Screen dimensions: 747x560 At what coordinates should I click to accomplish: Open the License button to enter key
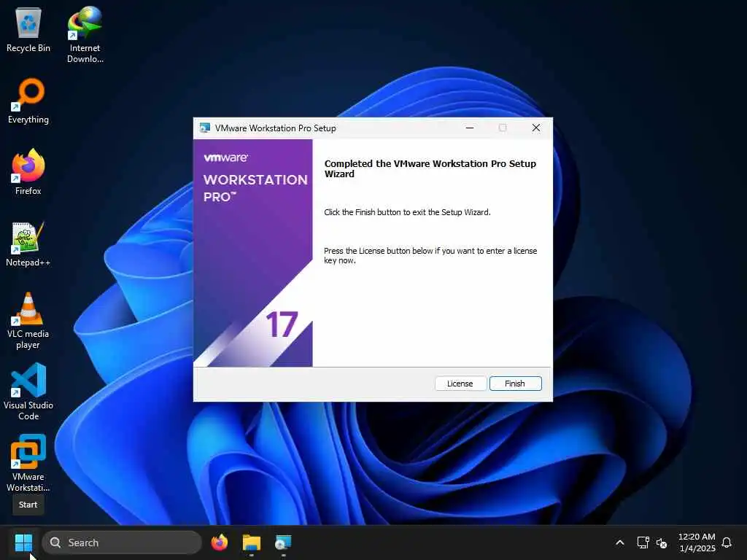(x=460, y=384)
